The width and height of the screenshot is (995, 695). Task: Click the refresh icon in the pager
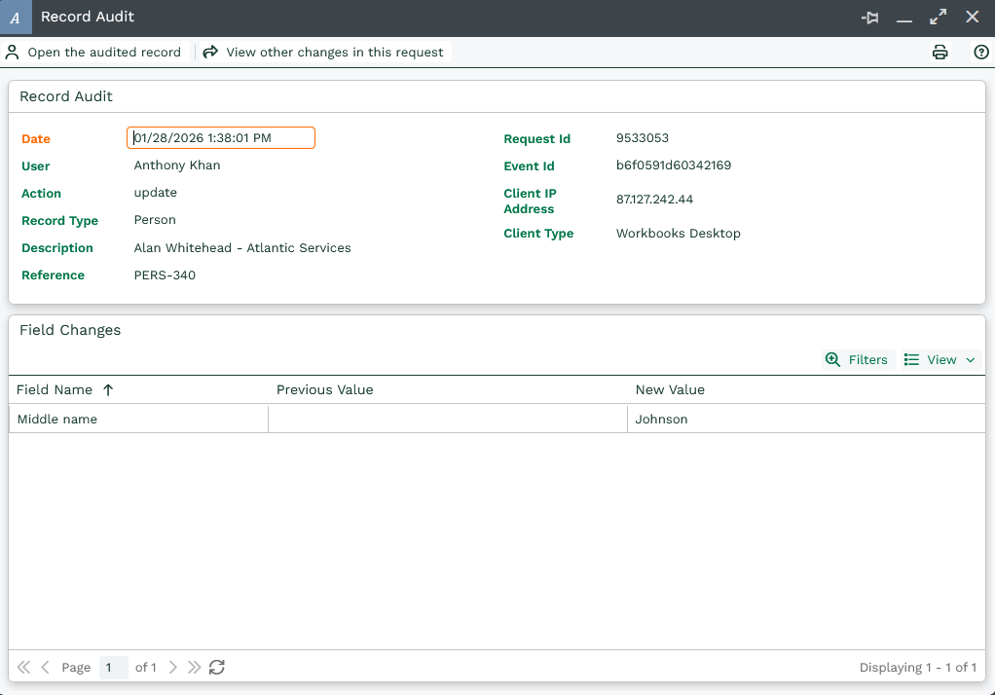click(x=217, y=667)
